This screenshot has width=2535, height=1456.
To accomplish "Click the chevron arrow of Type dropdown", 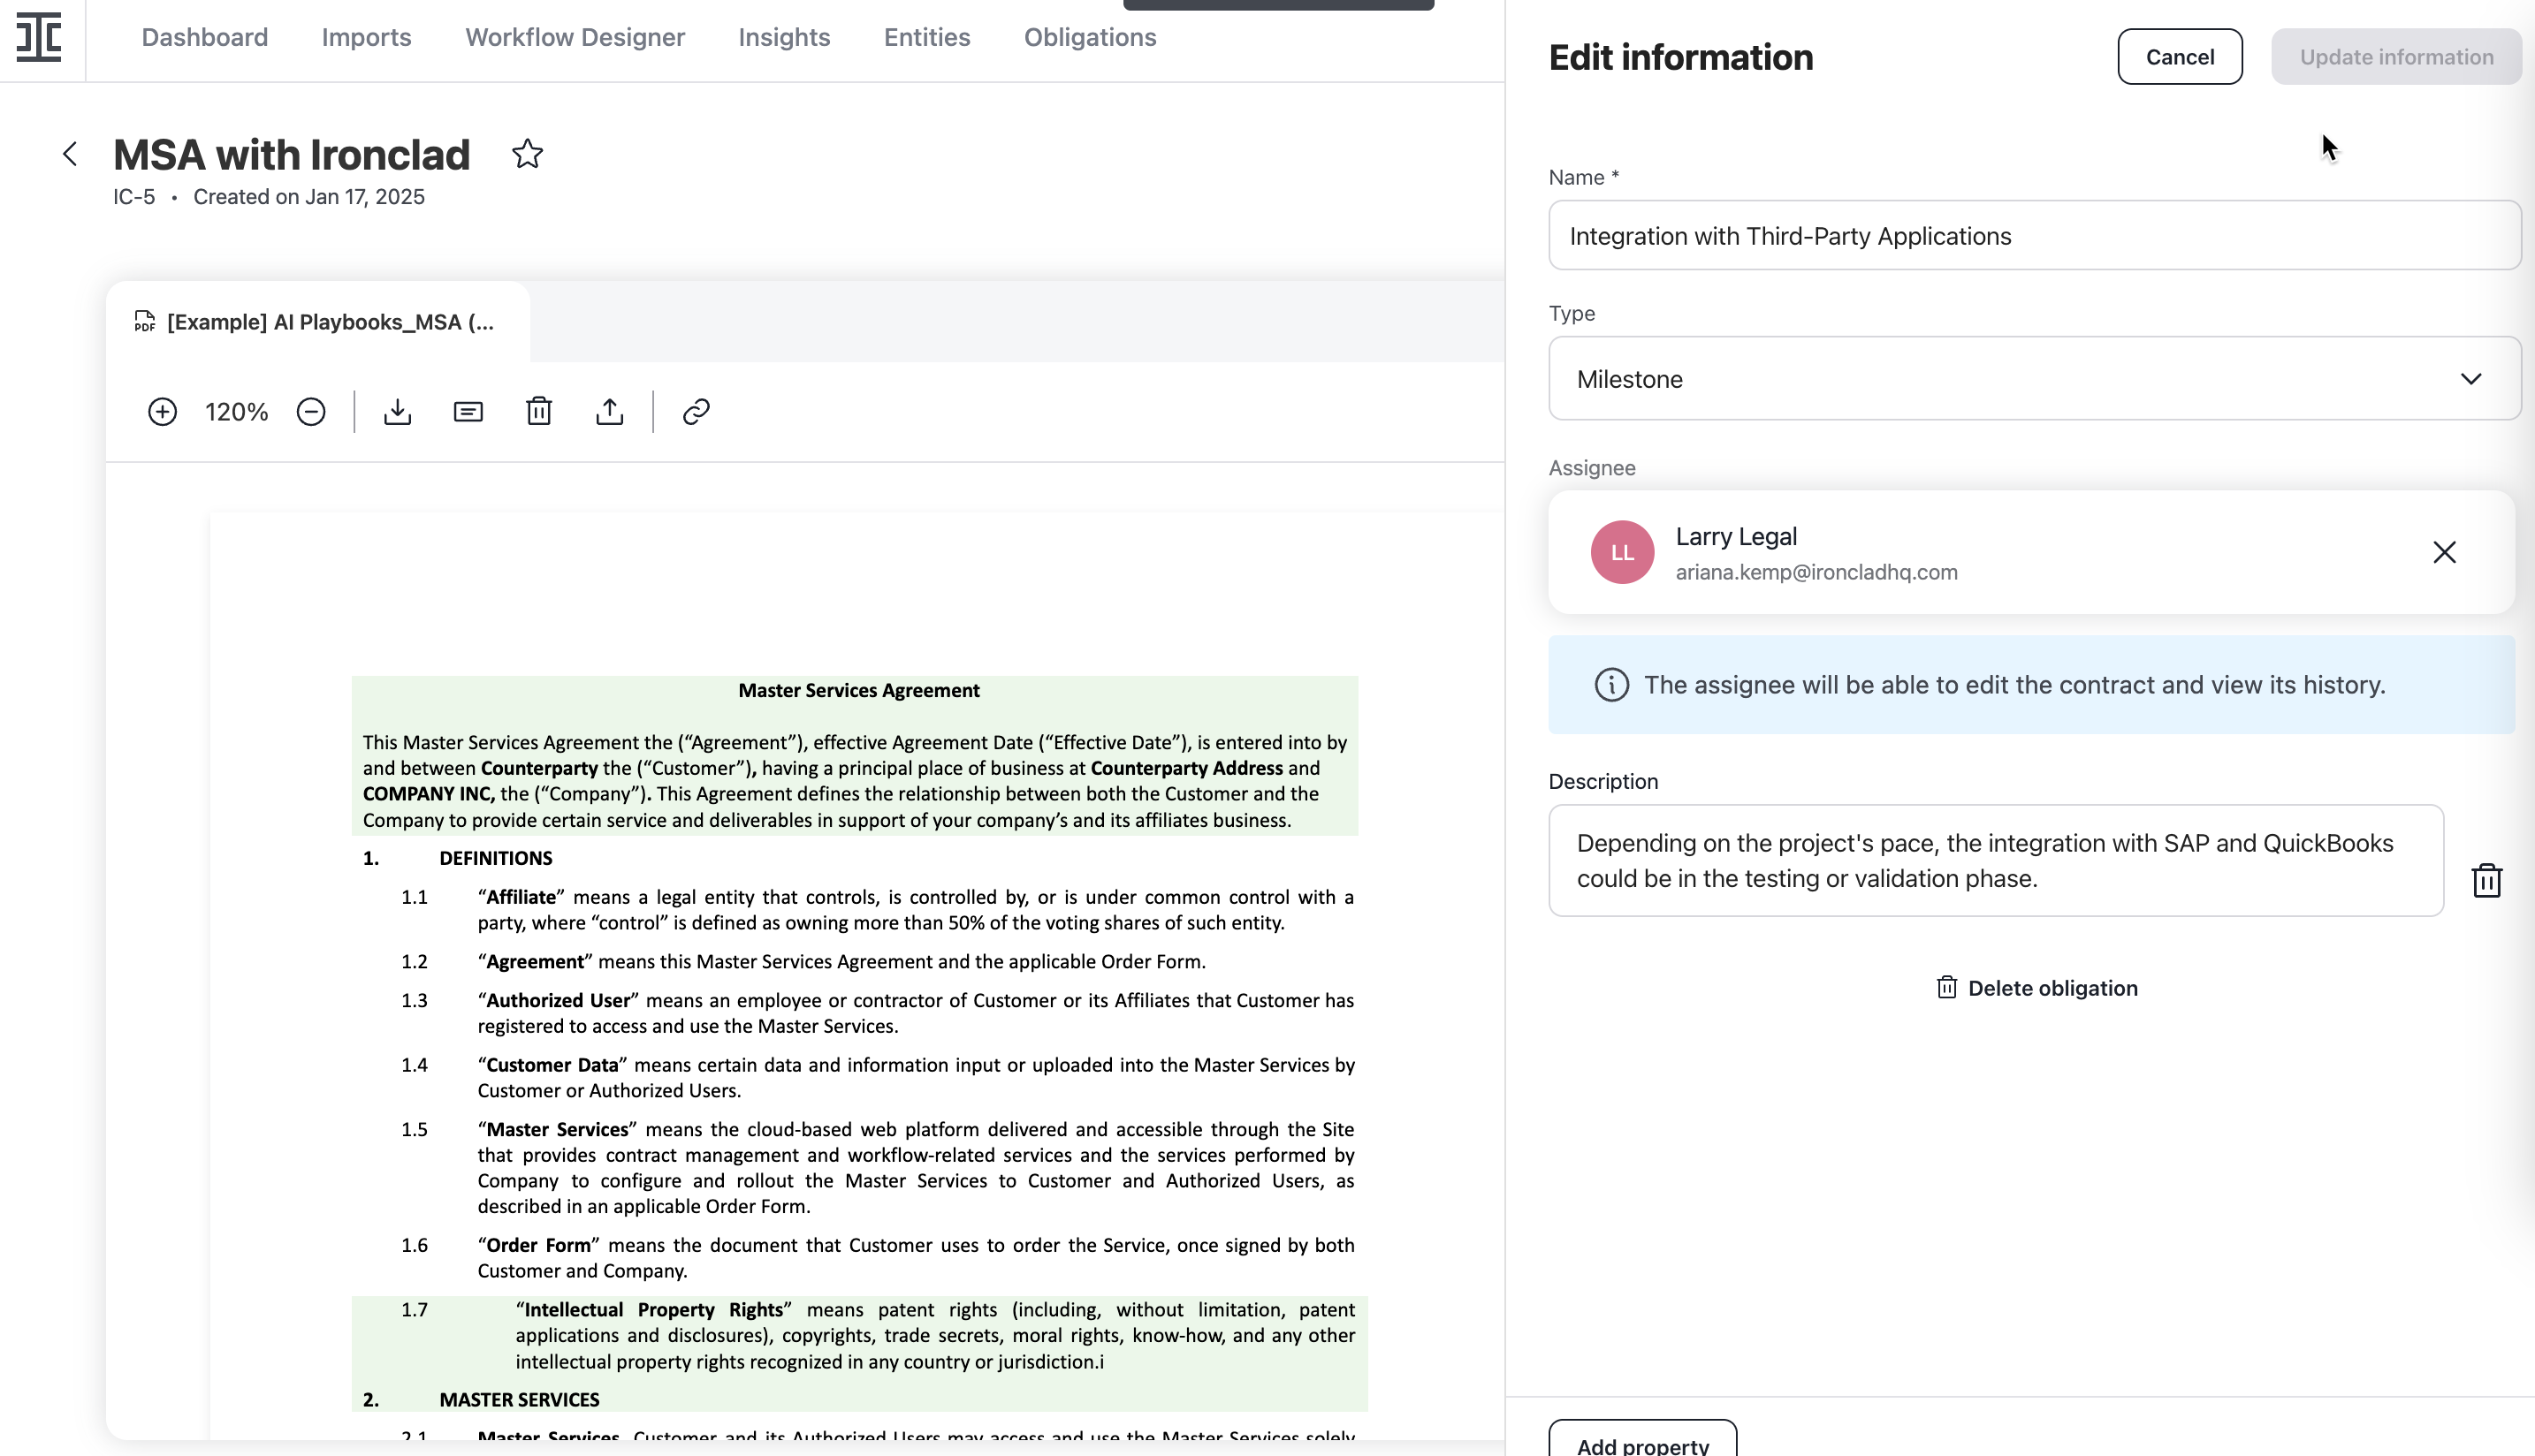I will [2471, 379].
